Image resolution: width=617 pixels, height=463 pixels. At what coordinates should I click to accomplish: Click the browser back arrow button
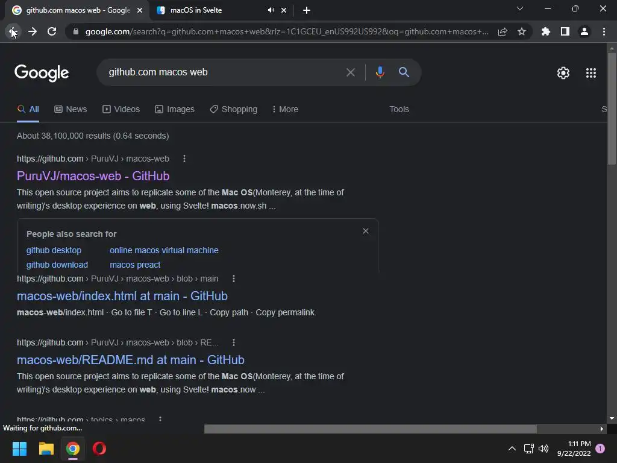pyautogui.click(x=13, y=31)
